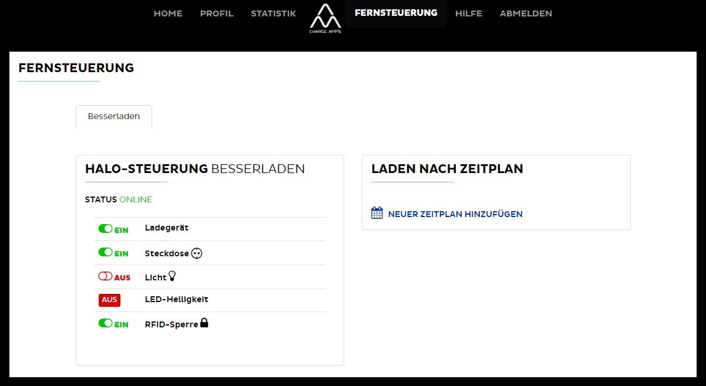
Task: Click the Licht label text
Action: [x=156, y=277]
